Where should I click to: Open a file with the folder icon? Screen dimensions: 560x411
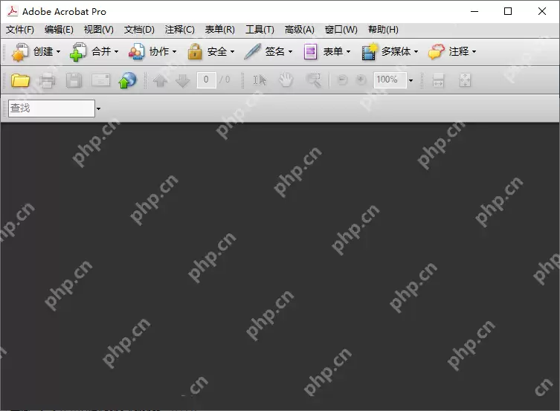[20, 80]
